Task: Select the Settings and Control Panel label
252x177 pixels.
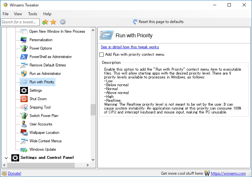Action: 47,158
